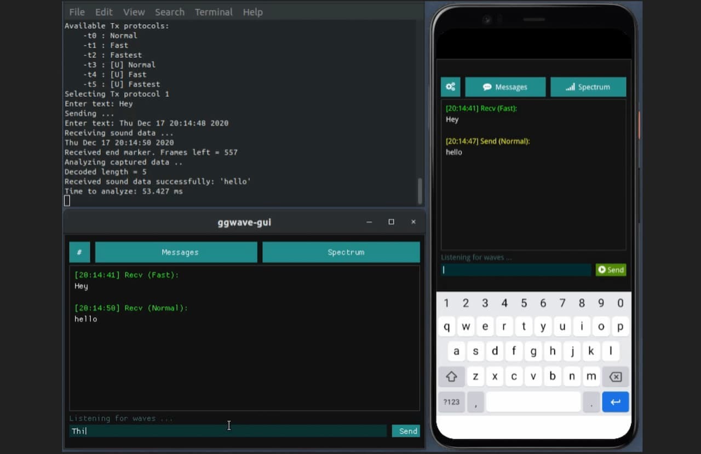The height and width of the screenshot is (454, 701).
Task: Click the 'q' key on the phone keyboard
Action: (446, 326)
